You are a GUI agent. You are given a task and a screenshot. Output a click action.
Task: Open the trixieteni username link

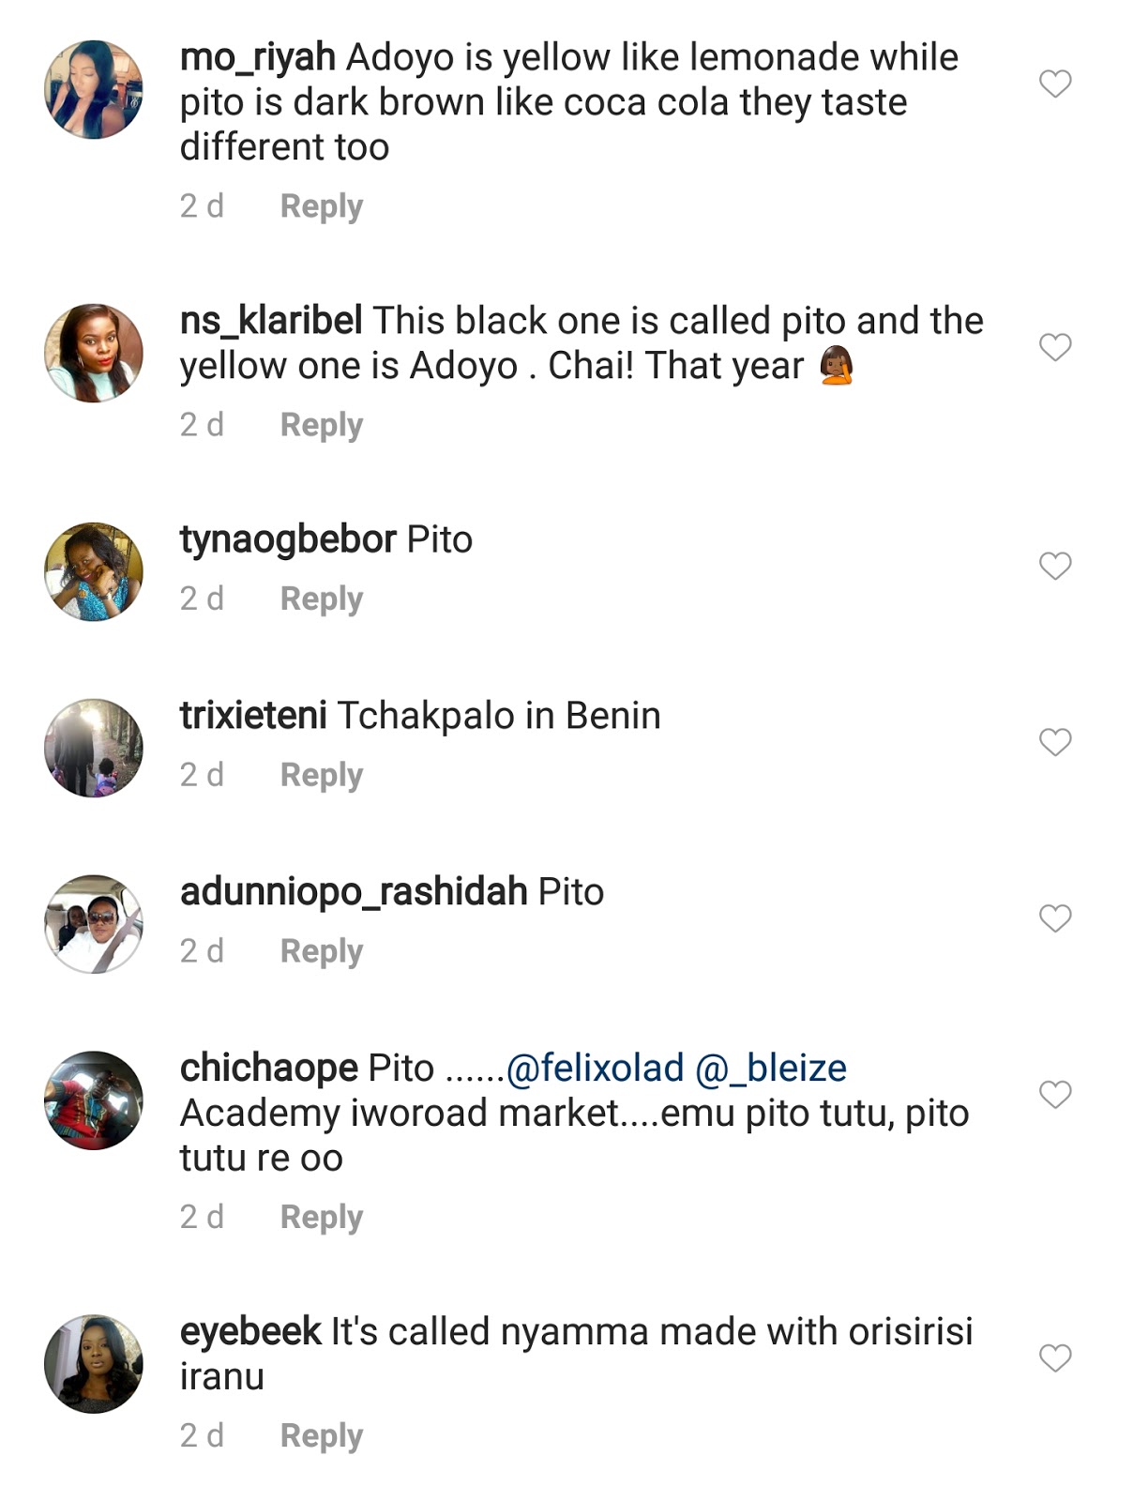coord(253,716)
